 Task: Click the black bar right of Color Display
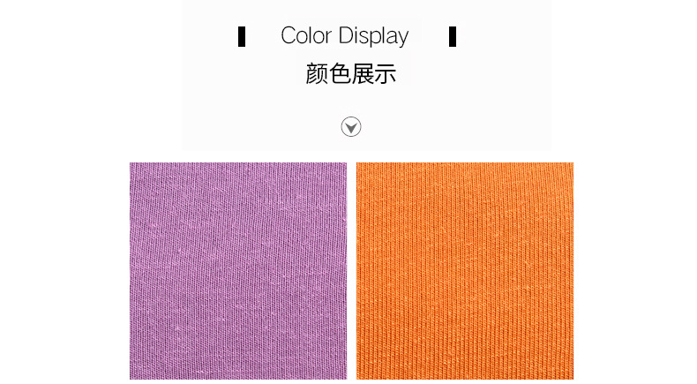point(453,36)
